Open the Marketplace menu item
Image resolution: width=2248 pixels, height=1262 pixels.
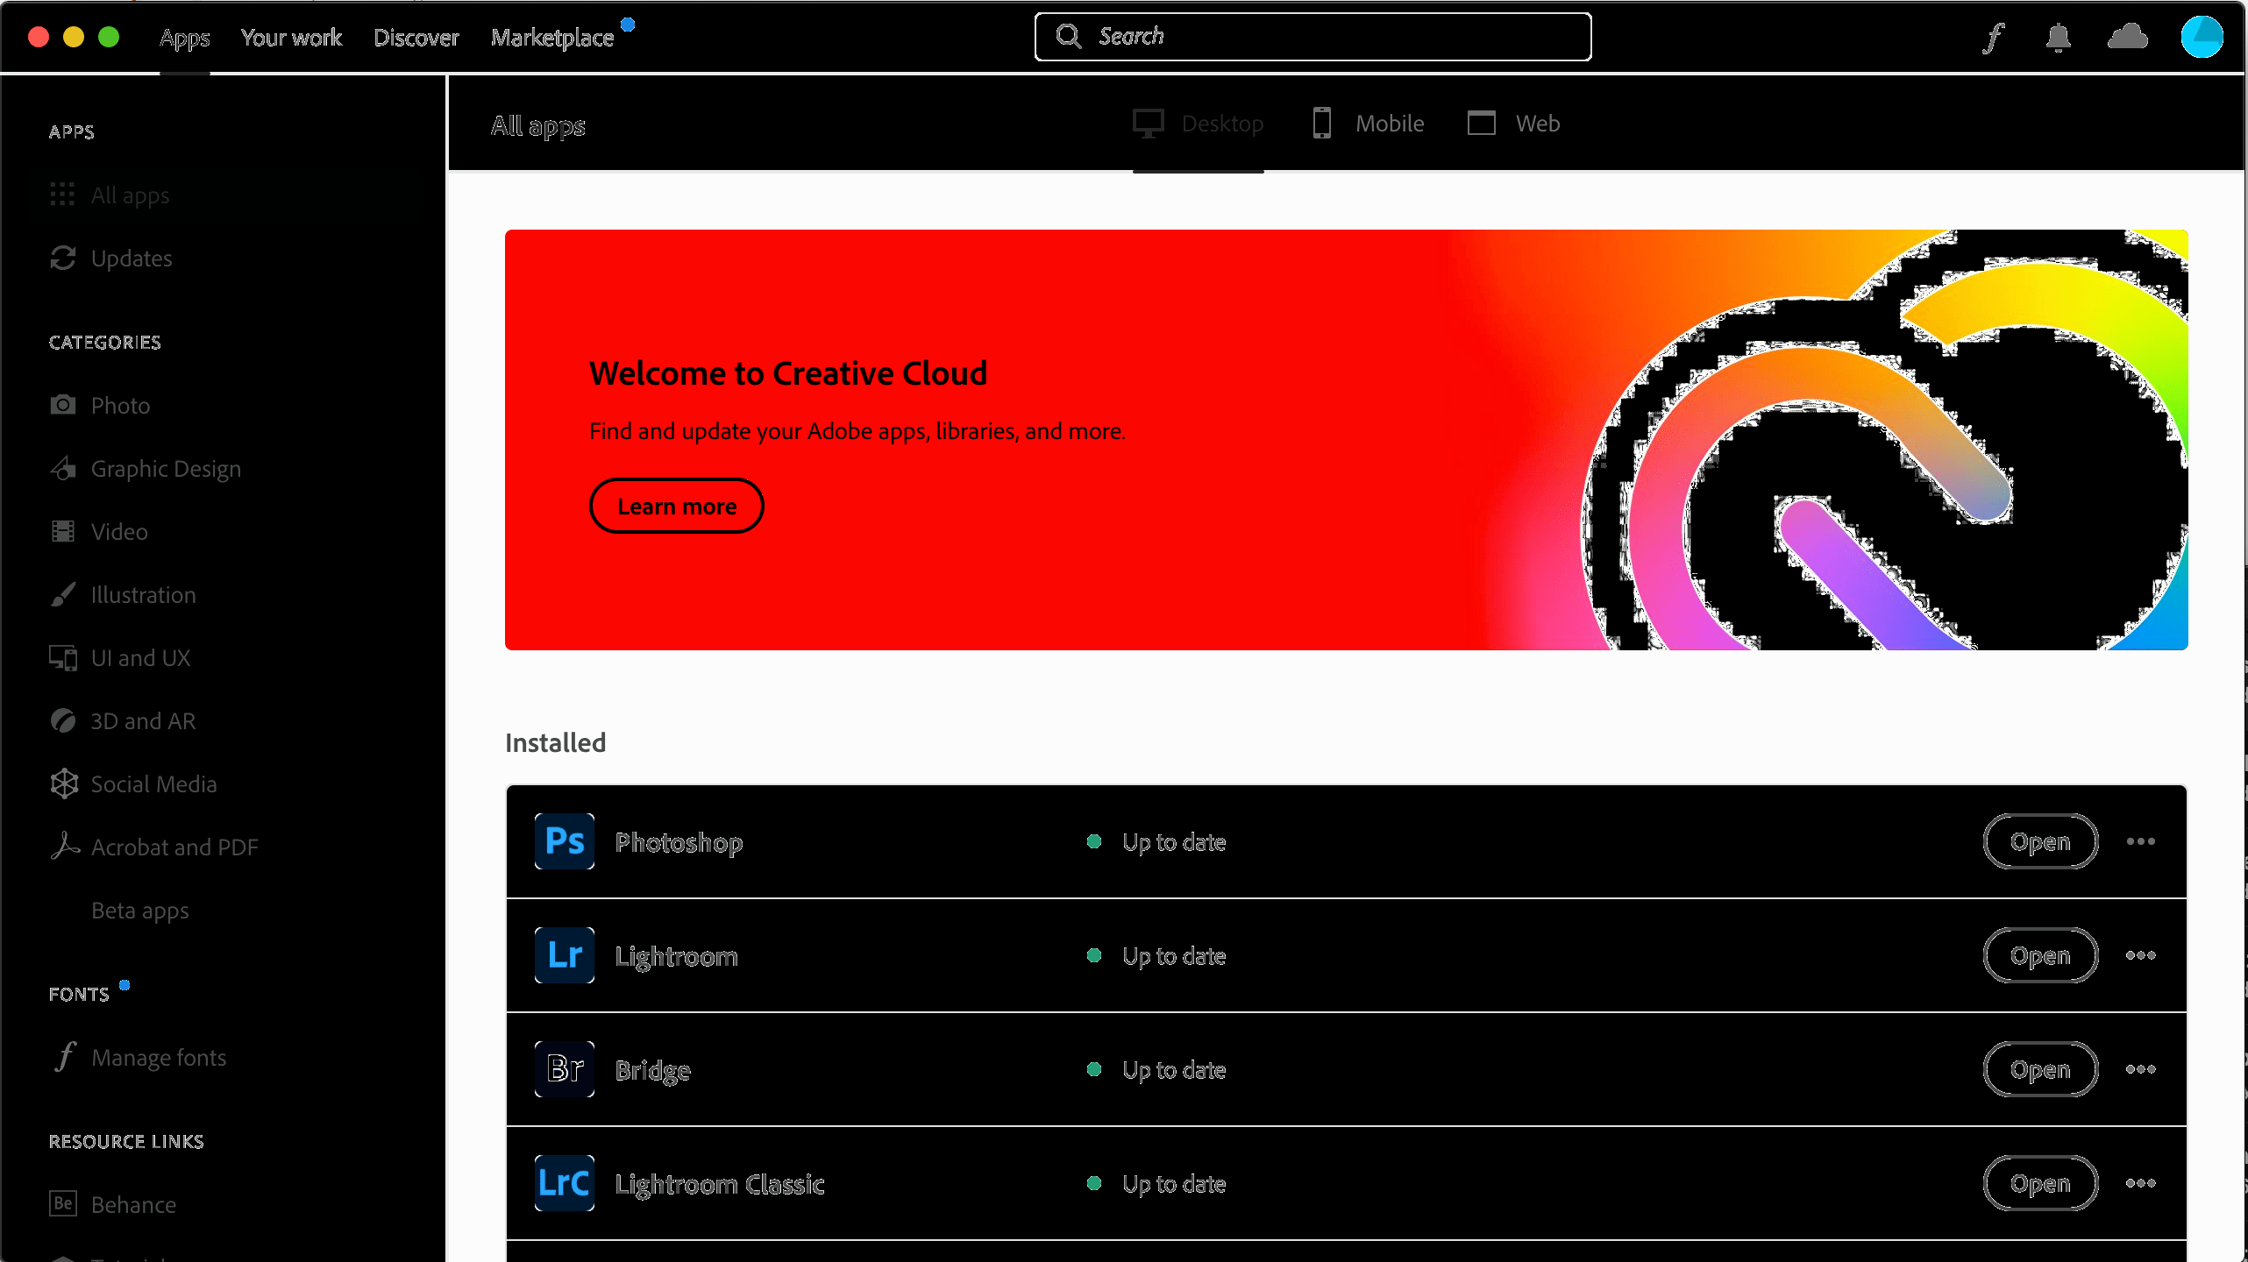pyautogui.click(x=552, y=38)
